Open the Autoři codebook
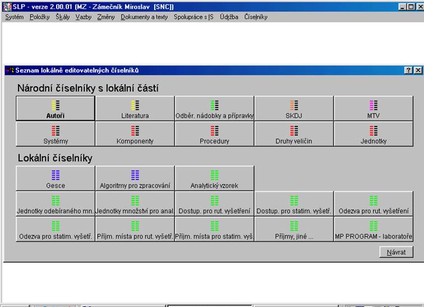 56,108
